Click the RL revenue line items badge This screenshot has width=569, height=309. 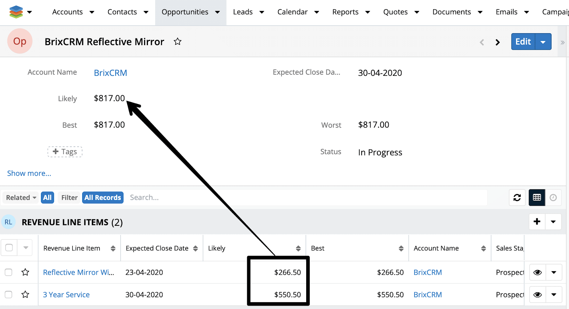pyautogui.click(x=8, y=222)
